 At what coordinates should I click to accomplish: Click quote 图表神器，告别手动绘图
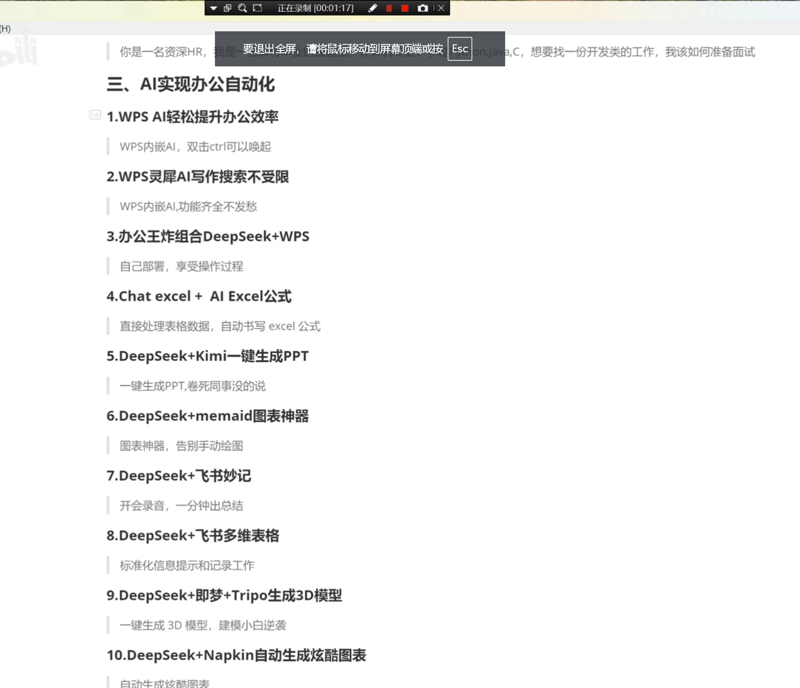click(x=181, y=446)
